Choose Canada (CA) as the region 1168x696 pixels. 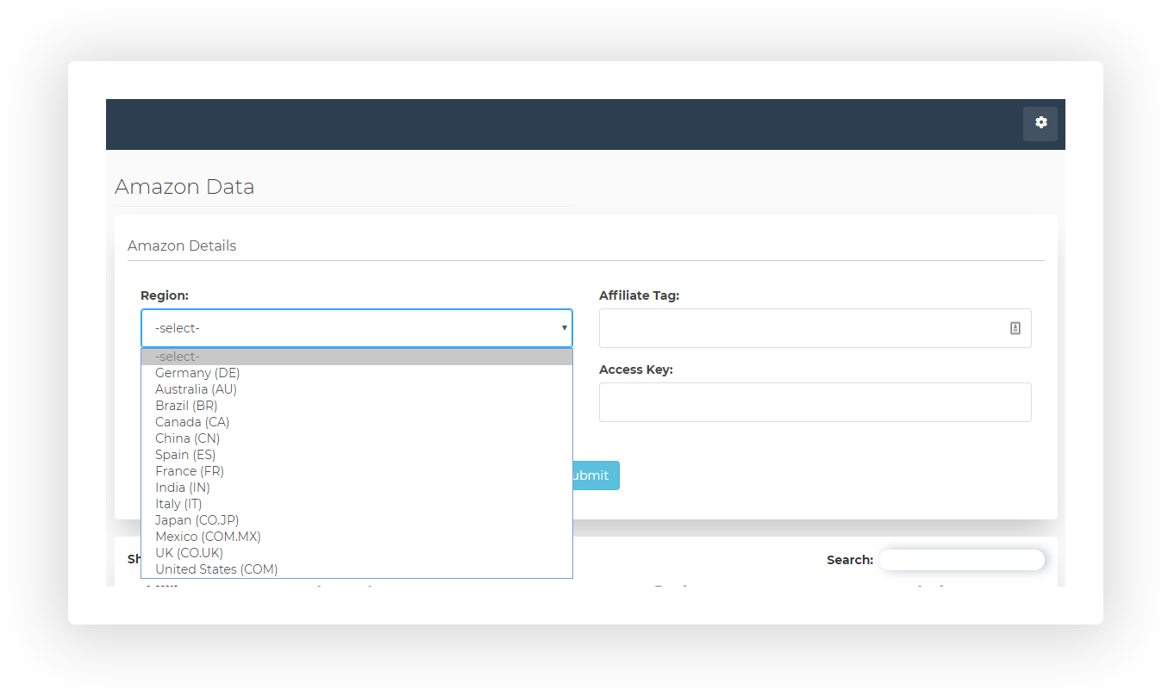[192, 422]
